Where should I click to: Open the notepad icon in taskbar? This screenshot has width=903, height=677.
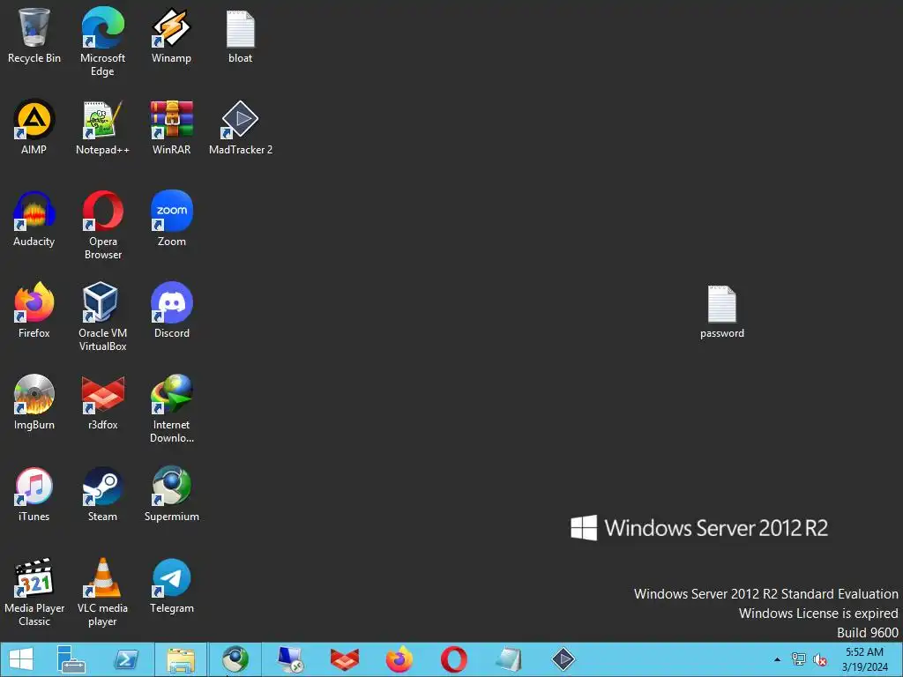(509, 659)
